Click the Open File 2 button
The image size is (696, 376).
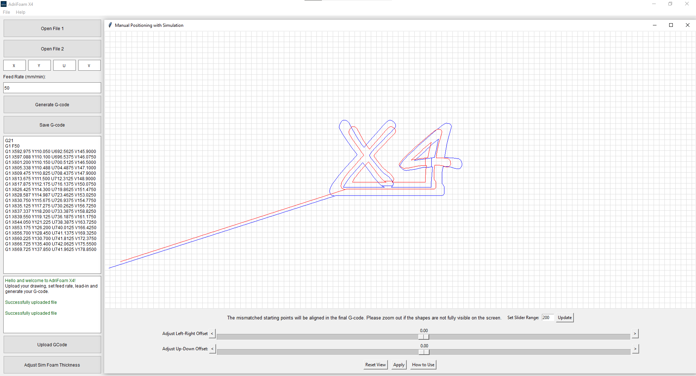point(52,49)
